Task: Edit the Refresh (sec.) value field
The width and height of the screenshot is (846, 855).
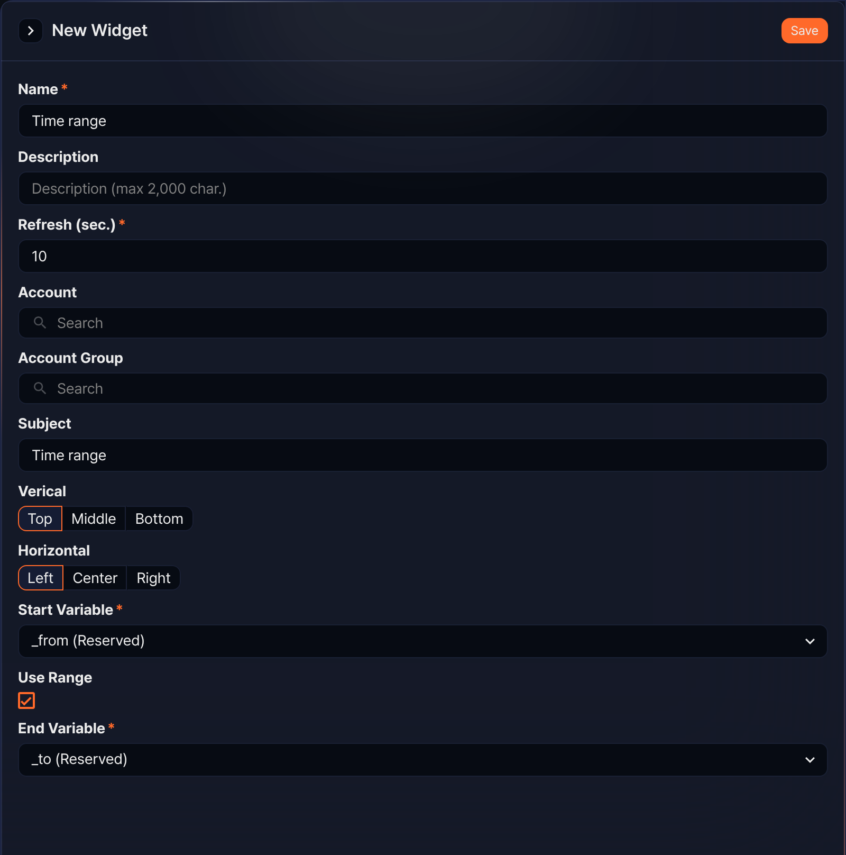Action: [423, 256]
